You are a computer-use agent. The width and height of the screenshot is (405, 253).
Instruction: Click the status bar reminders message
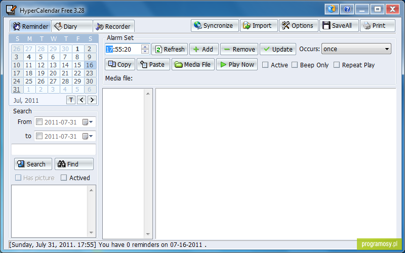click(152, 244)
